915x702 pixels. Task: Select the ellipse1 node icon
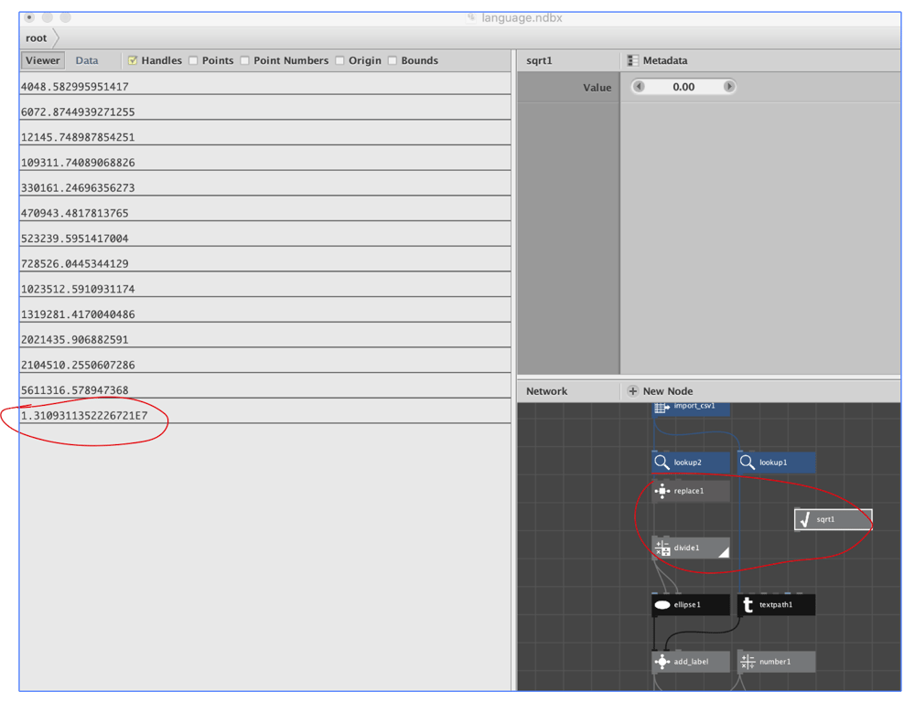pyautogui.click(x=662, y=604)
